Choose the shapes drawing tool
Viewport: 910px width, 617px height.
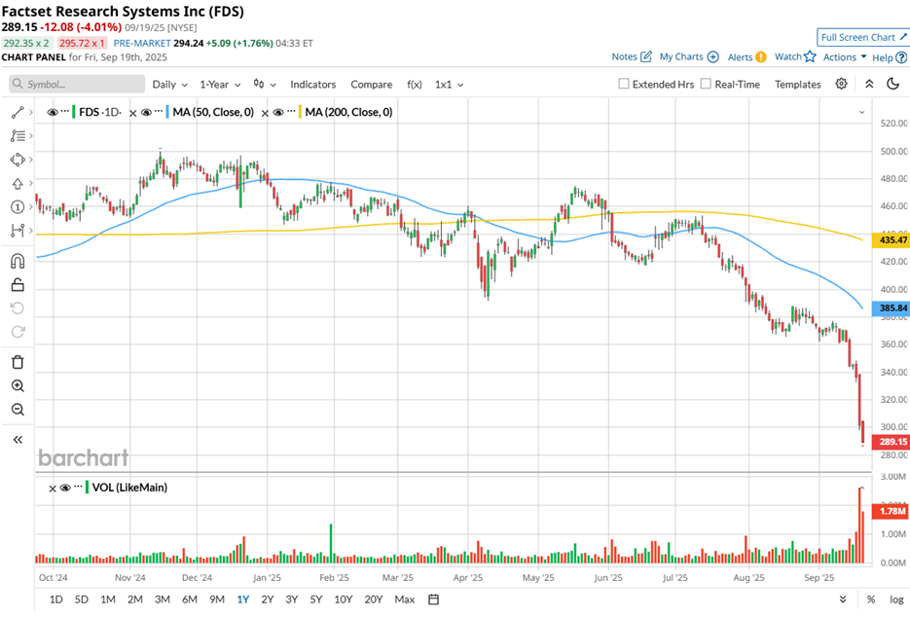pyautogui.click(x=18, y=160)
